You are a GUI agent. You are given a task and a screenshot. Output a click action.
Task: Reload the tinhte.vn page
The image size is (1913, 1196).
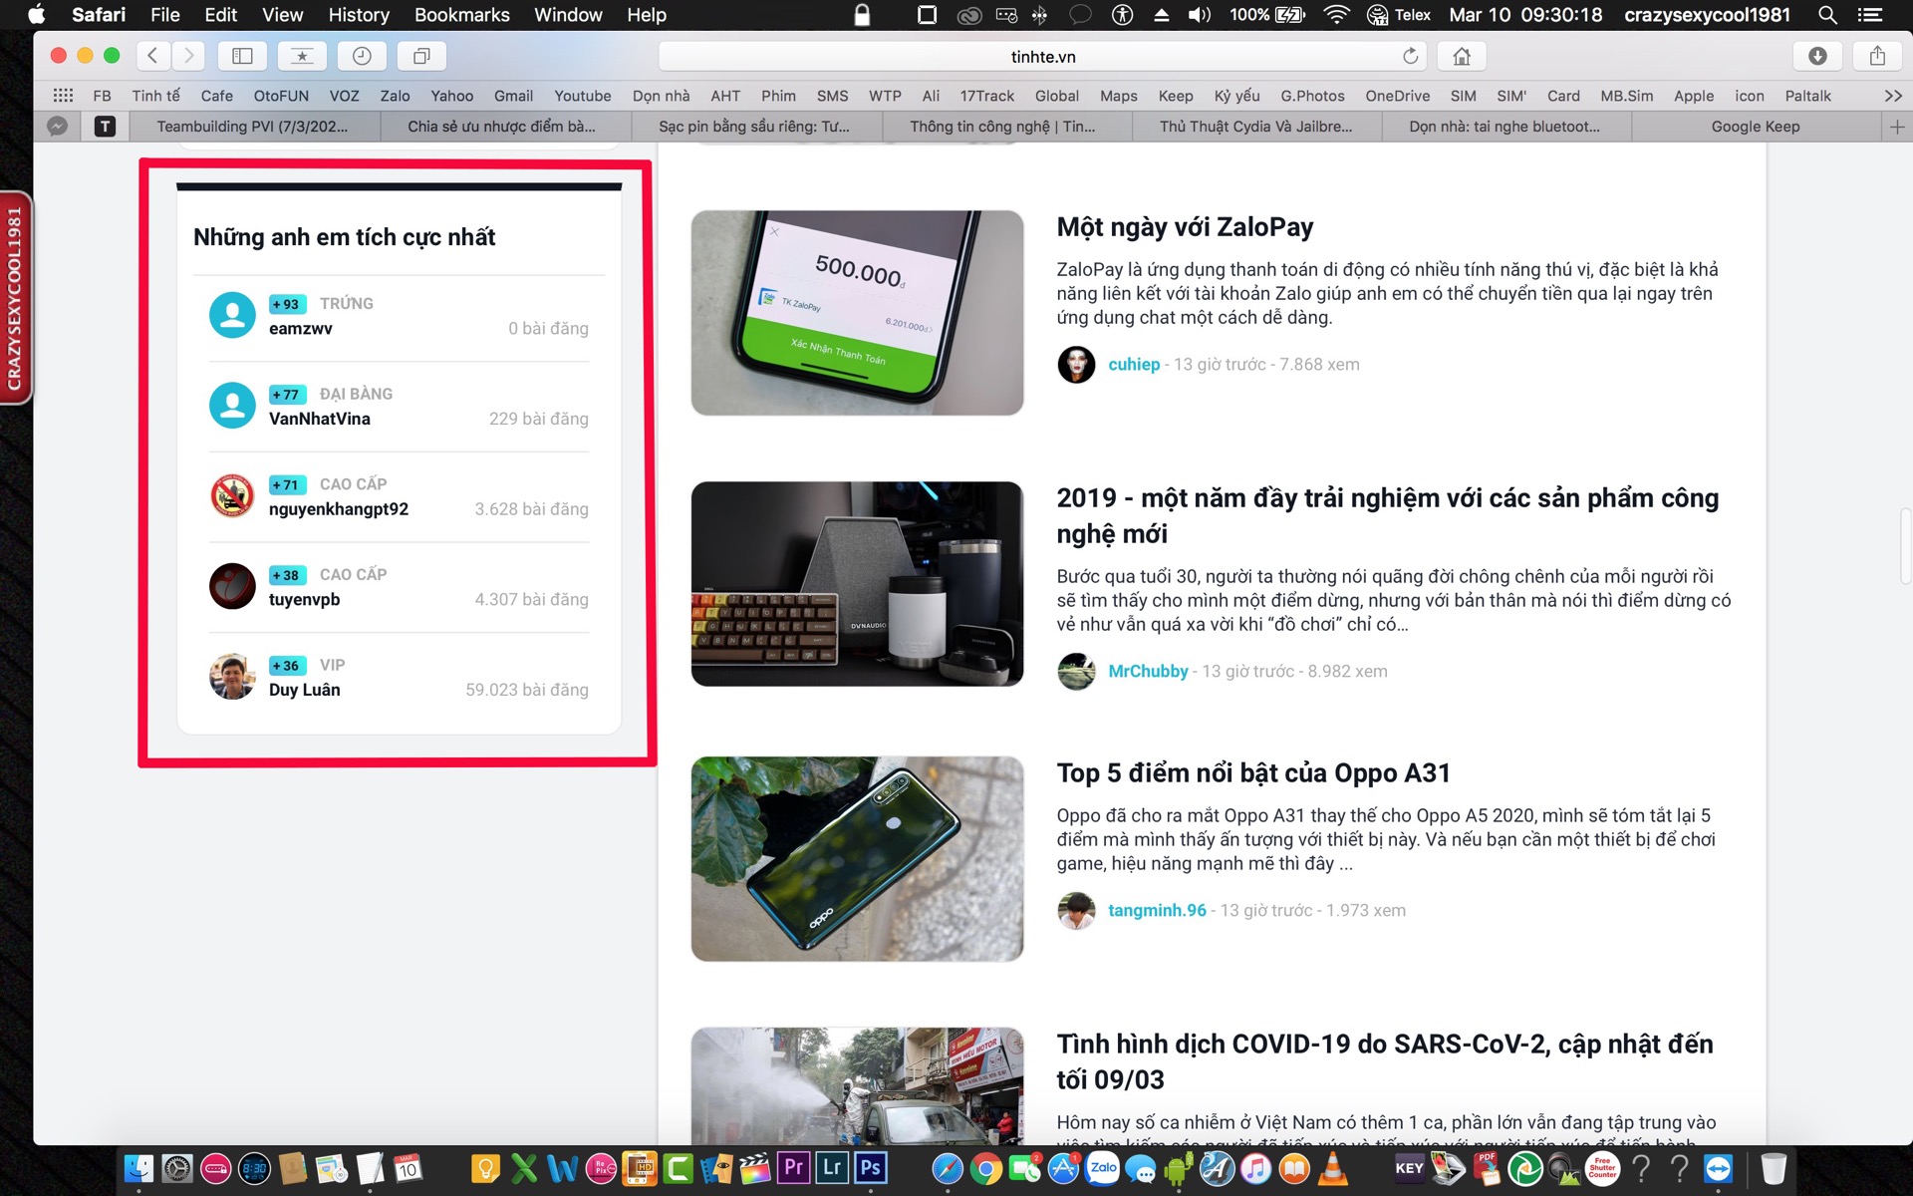[1410, 56]
